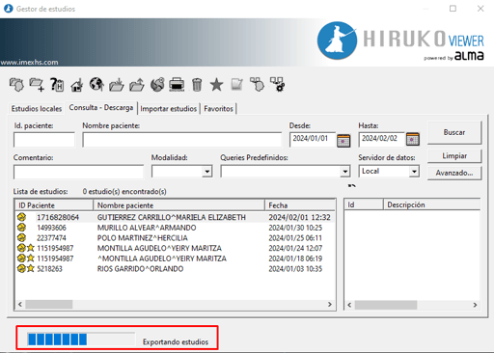The width and height of the screenshot is (494, 353).
Task: Click the printer icon in toolbar
Action: click(177, 85)
